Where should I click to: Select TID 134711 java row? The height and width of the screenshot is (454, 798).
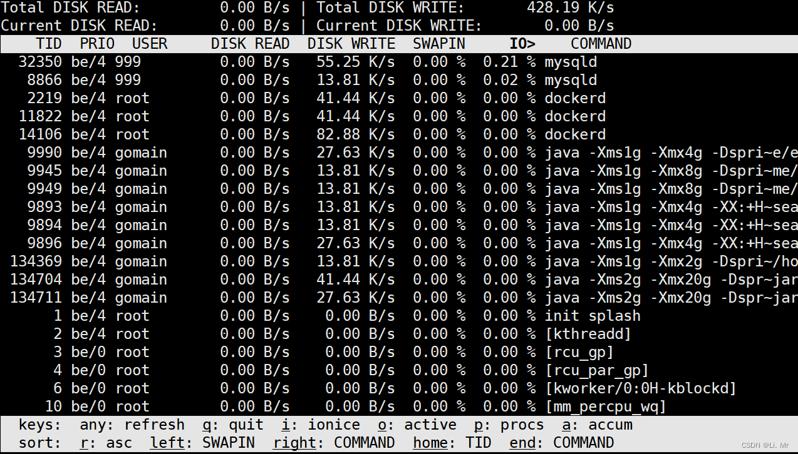[399, 298]
